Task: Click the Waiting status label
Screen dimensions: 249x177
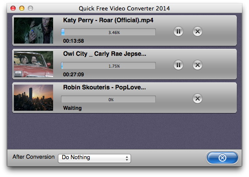Action: point(72,108)
